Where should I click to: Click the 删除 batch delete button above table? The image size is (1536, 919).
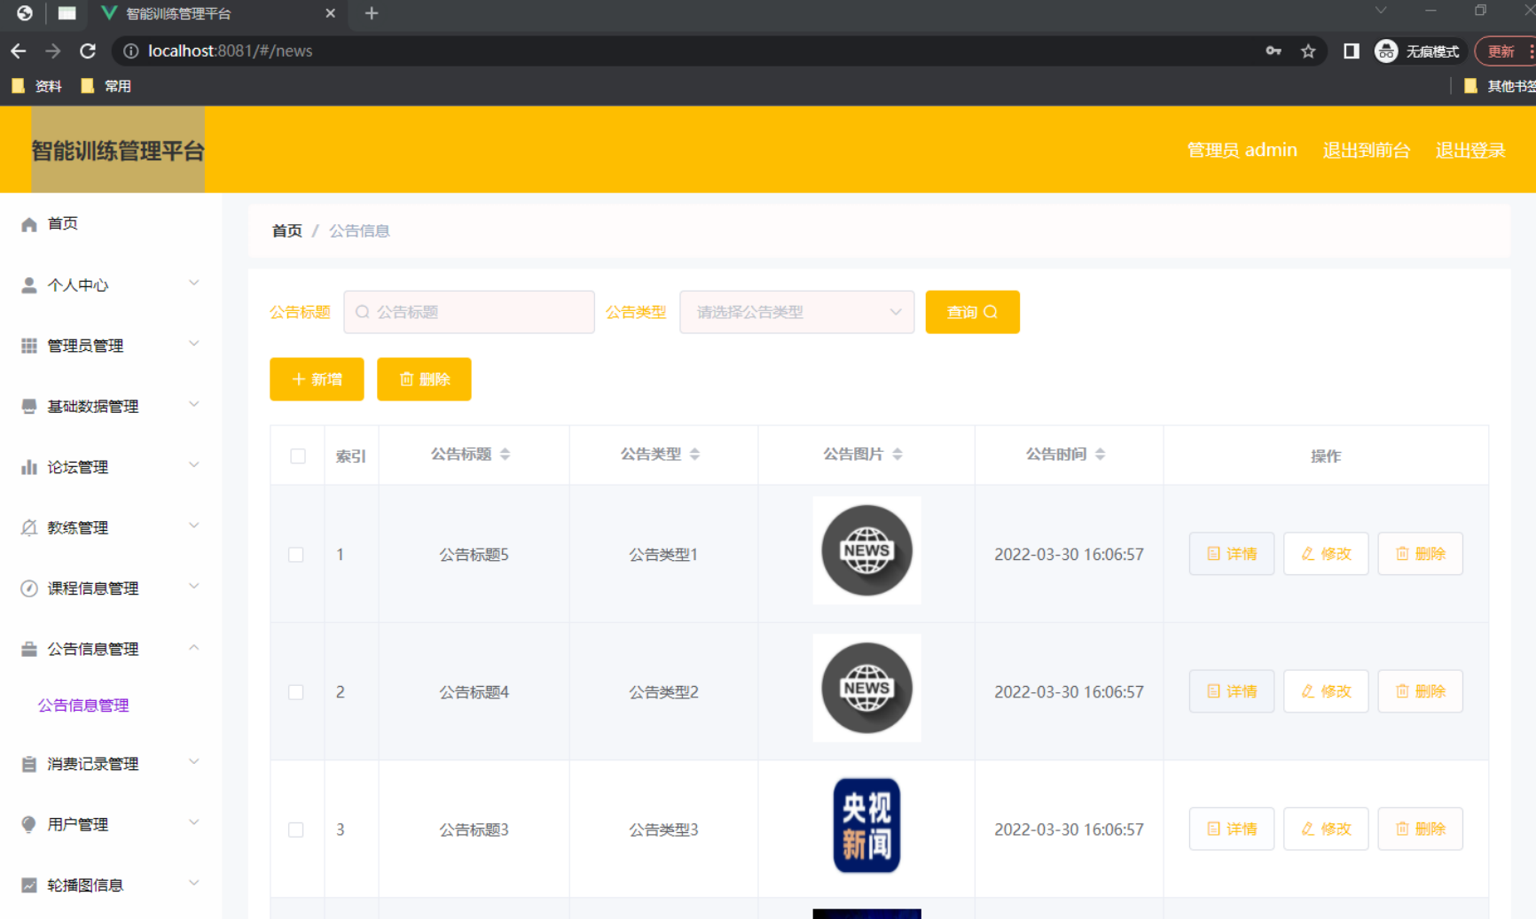point(424,379)
